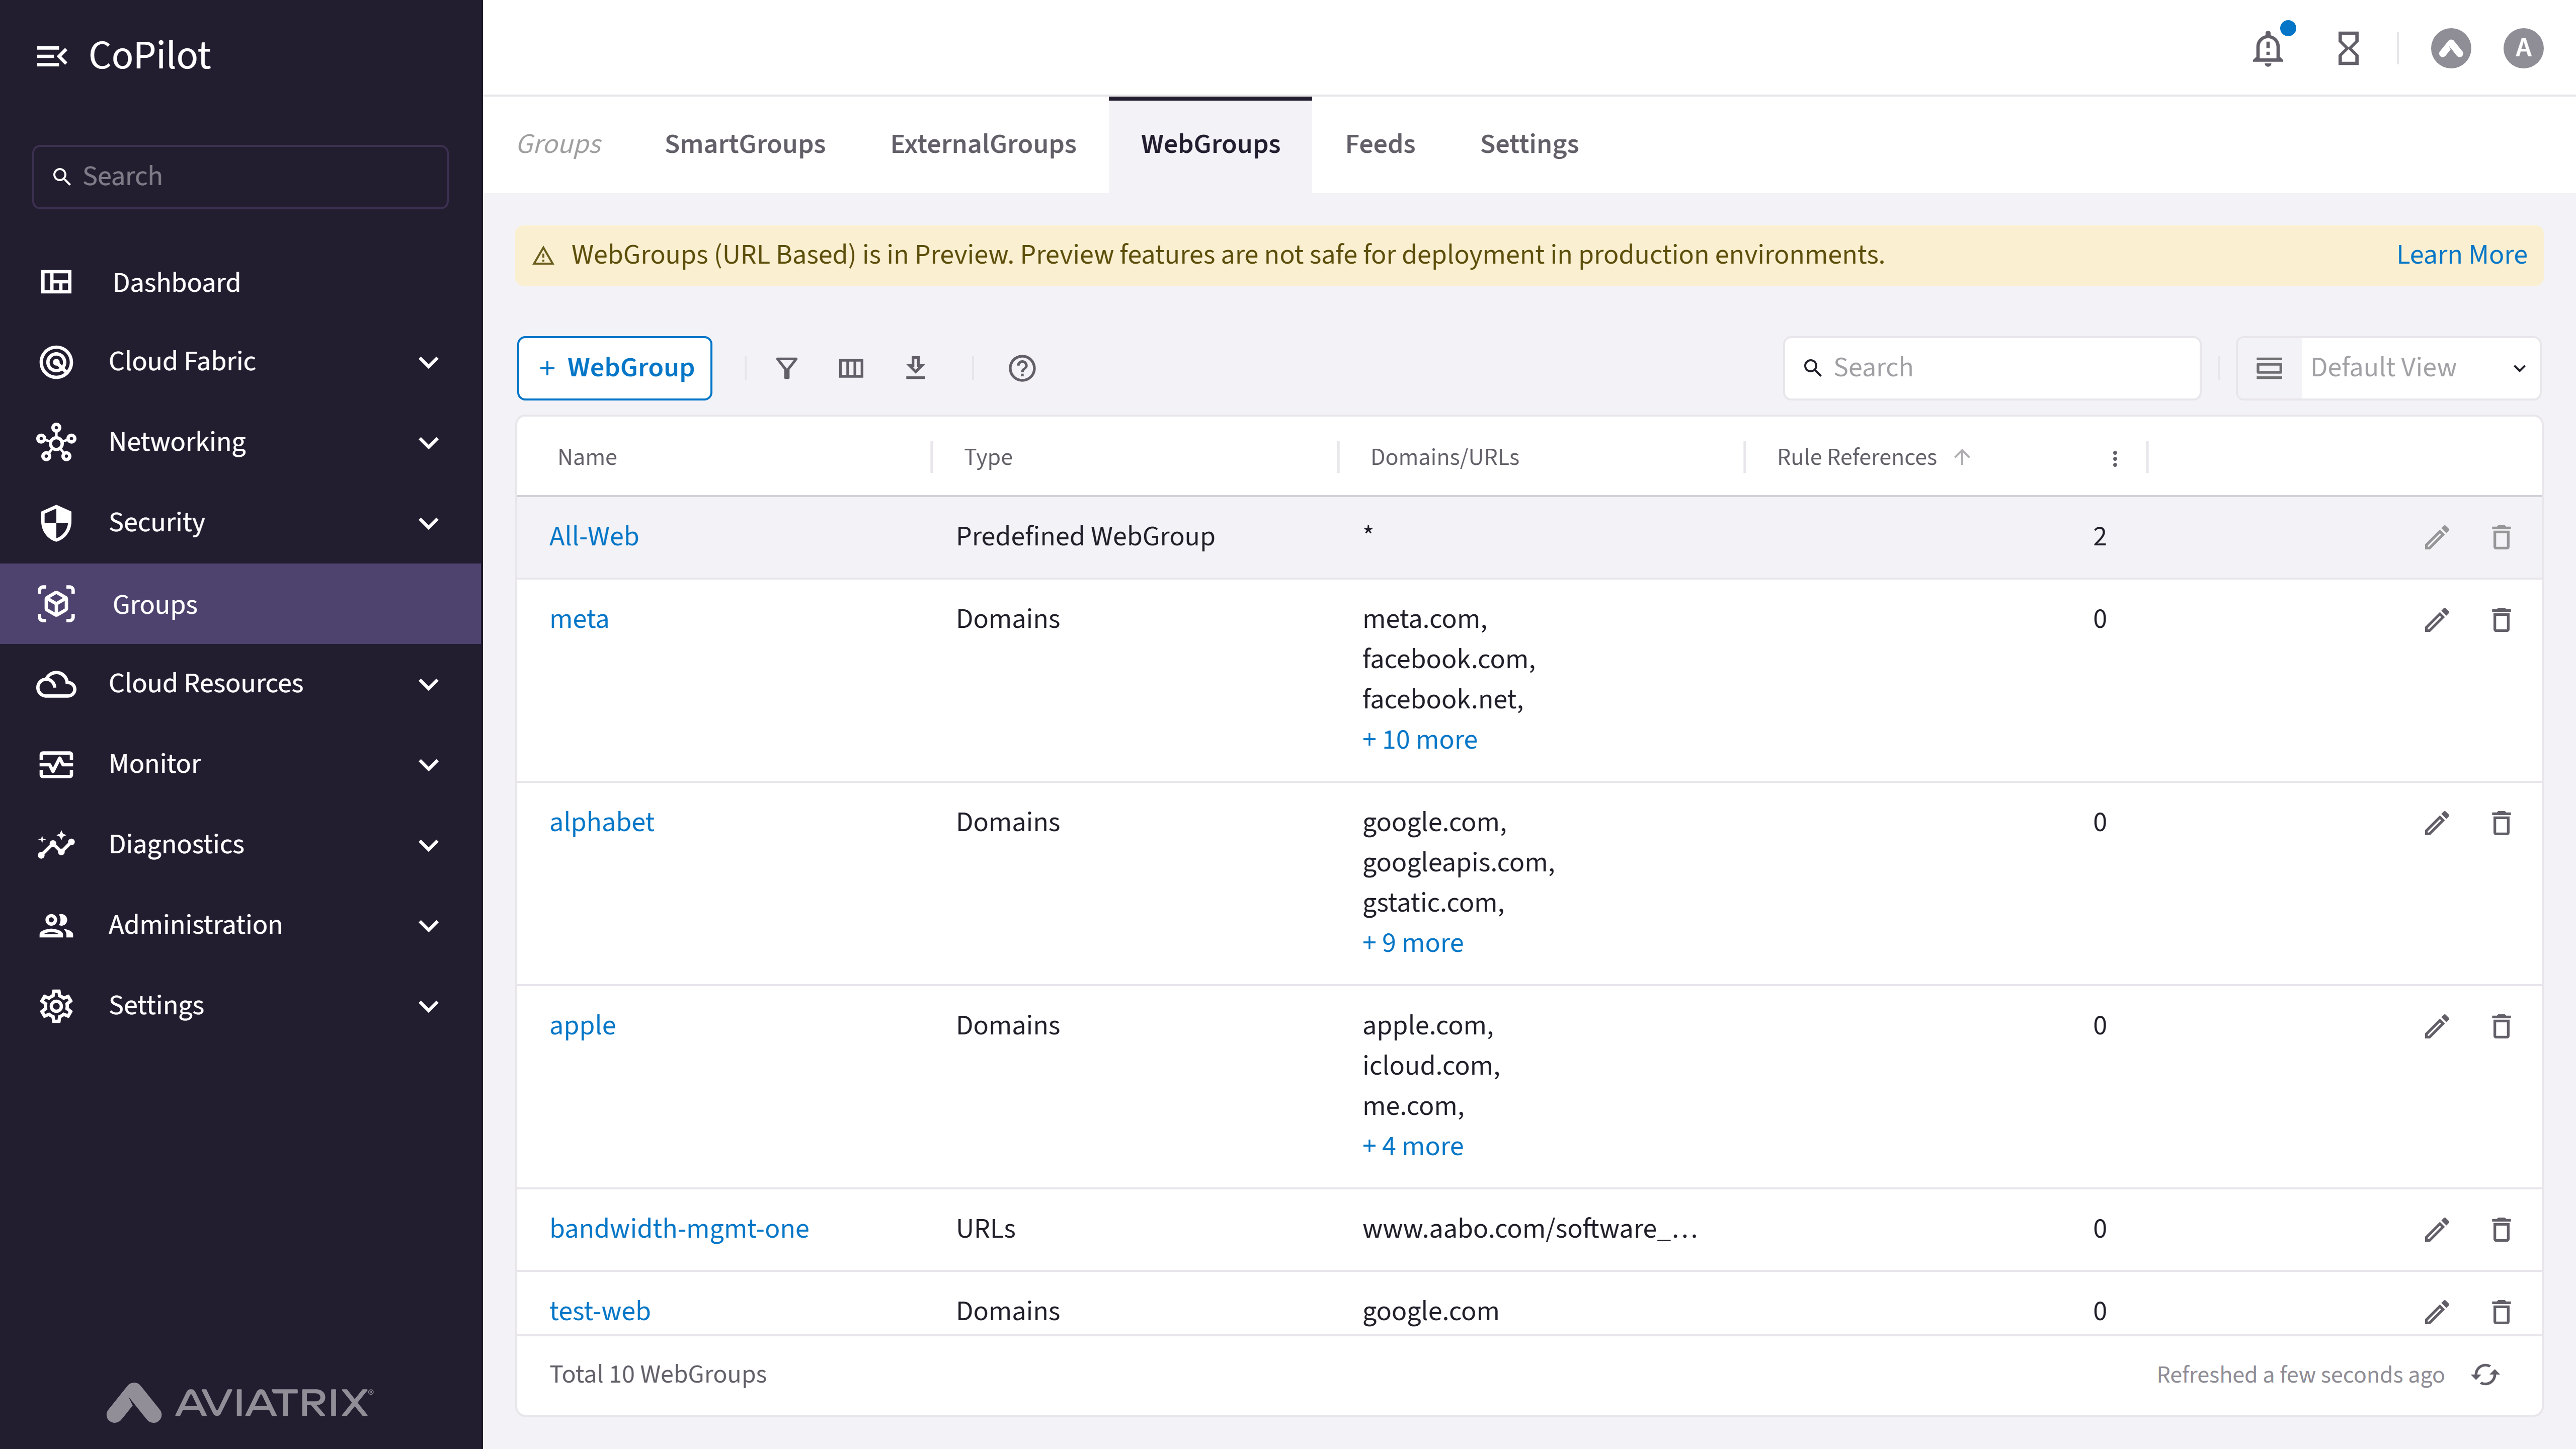Collapse the sidebar menu icon
2576x1449 pixels.
[52, 56]
